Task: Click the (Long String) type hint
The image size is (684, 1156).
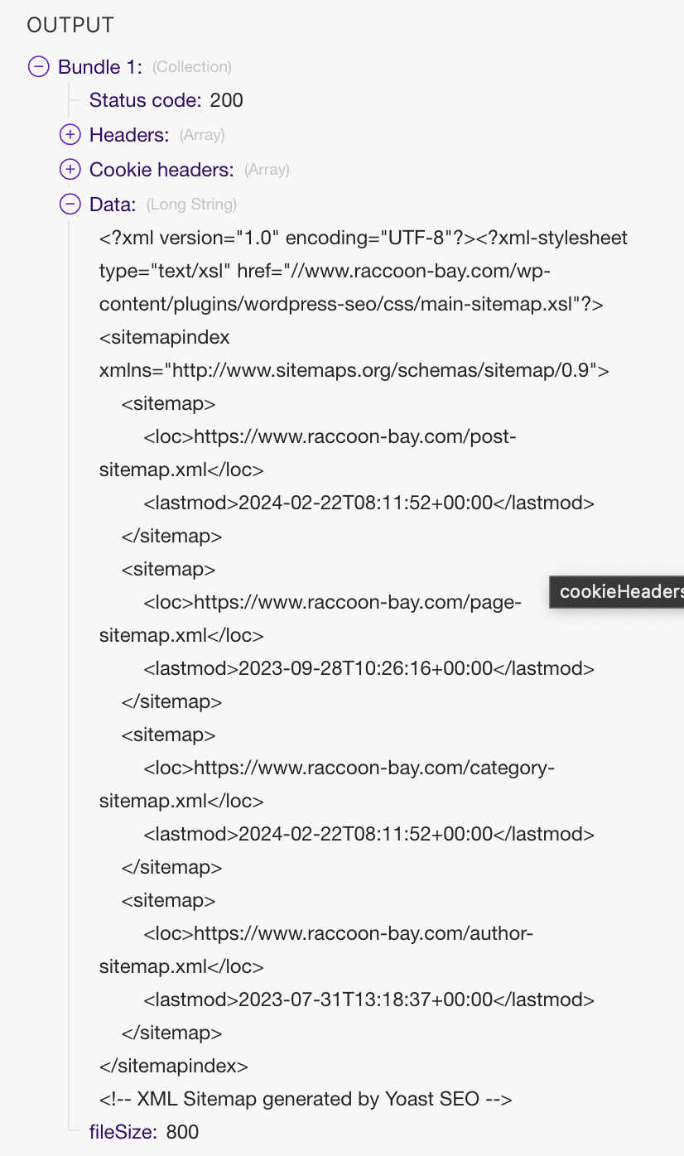Action: [191, 204]
